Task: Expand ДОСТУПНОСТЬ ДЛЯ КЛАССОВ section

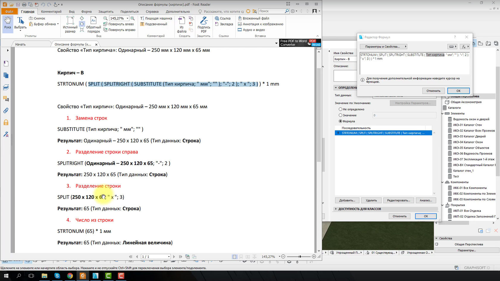Action: pos(336,209)
